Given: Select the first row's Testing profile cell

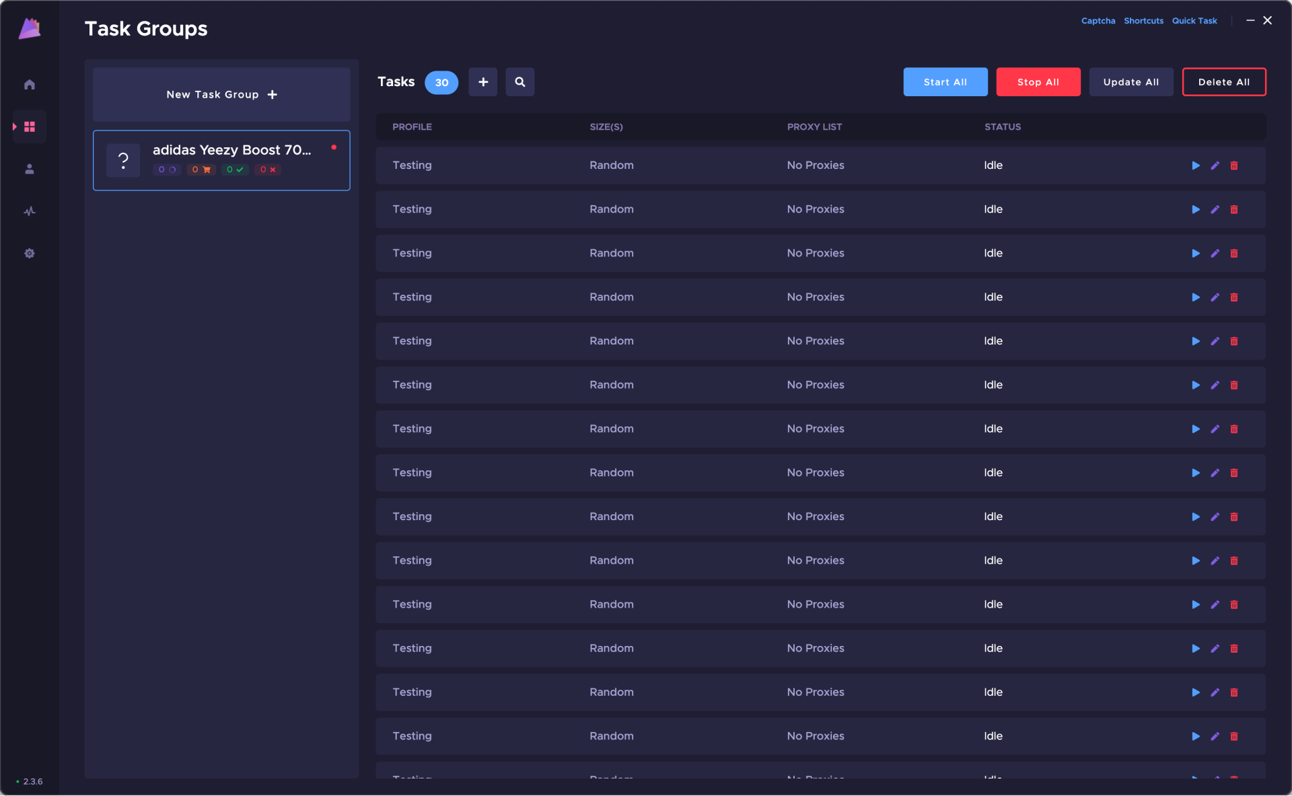Looking at the screenshot, I should 412,165.
